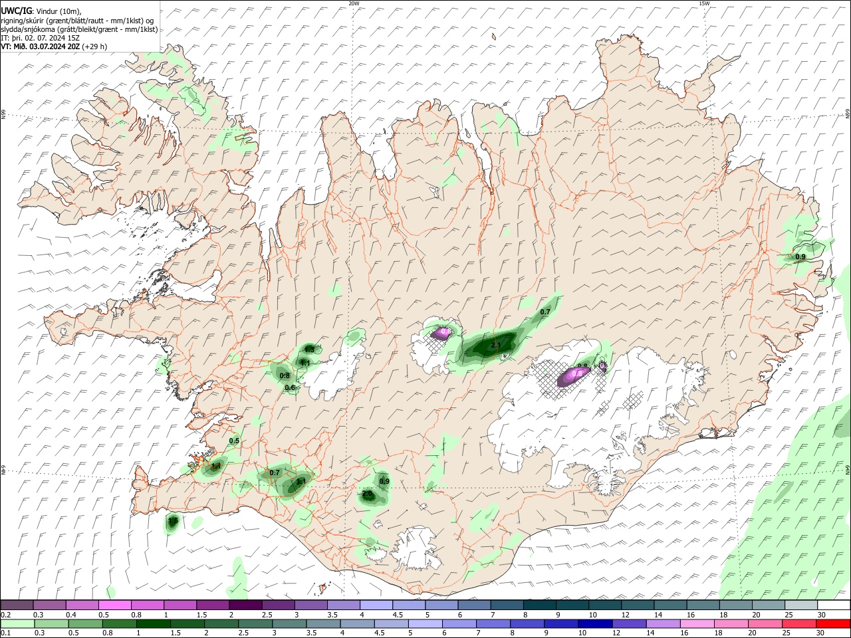The width and height of the screenshot is (851, 638).
Task: Select the 0.5 green swatch in lower legend row
Action: [85, 623]
